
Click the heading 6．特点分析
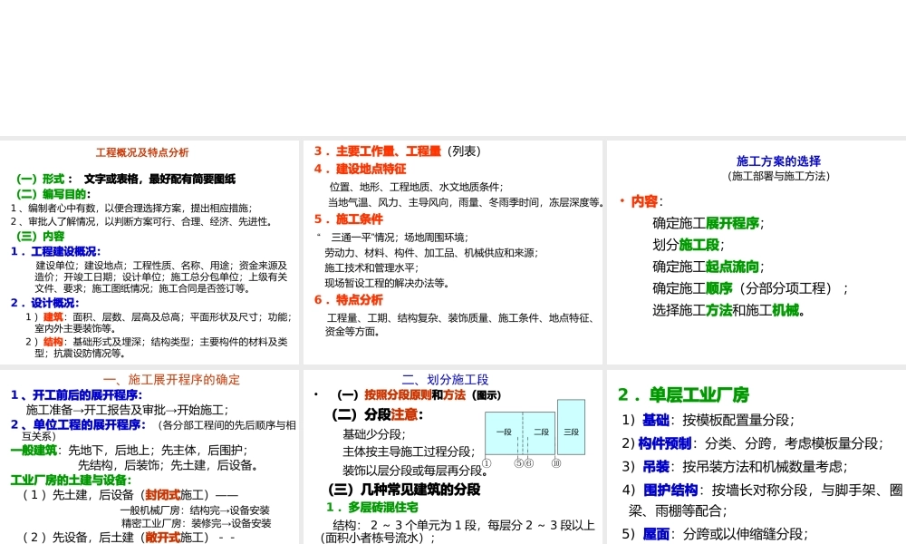click(349, 299)
